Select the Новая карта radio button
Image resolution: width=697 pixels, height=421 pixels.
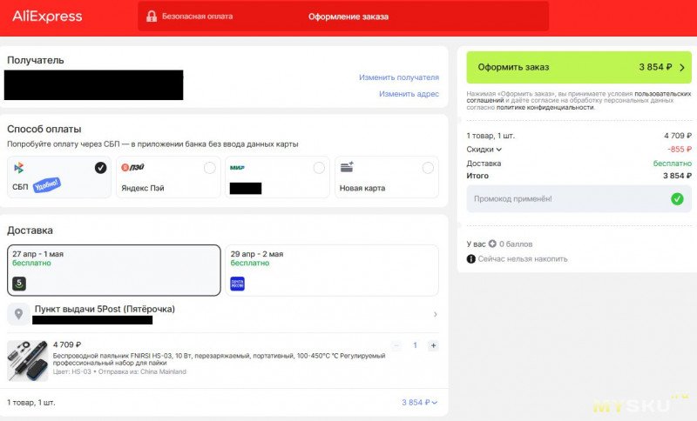pyautogui.click(x=427, y=168)
